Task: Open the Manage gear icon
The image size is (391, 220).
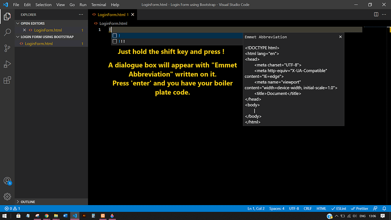Action: (x=7, y=197)
